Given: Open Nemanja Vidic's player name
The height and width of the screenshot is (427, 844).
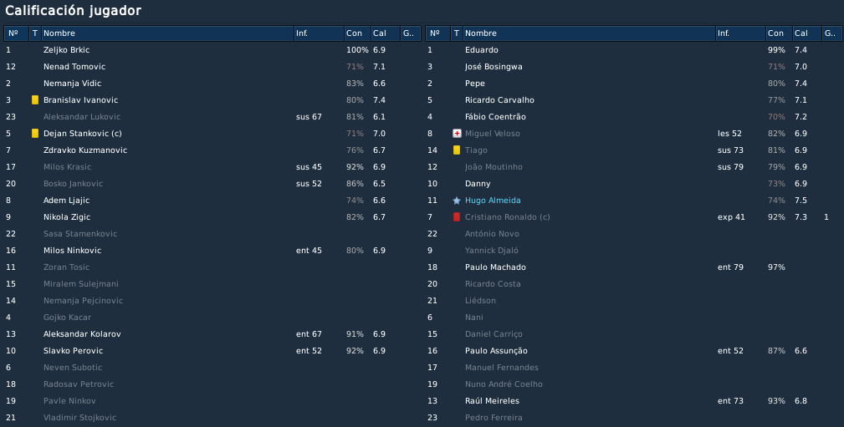Looking at the screenshot, I should [72, 84].
